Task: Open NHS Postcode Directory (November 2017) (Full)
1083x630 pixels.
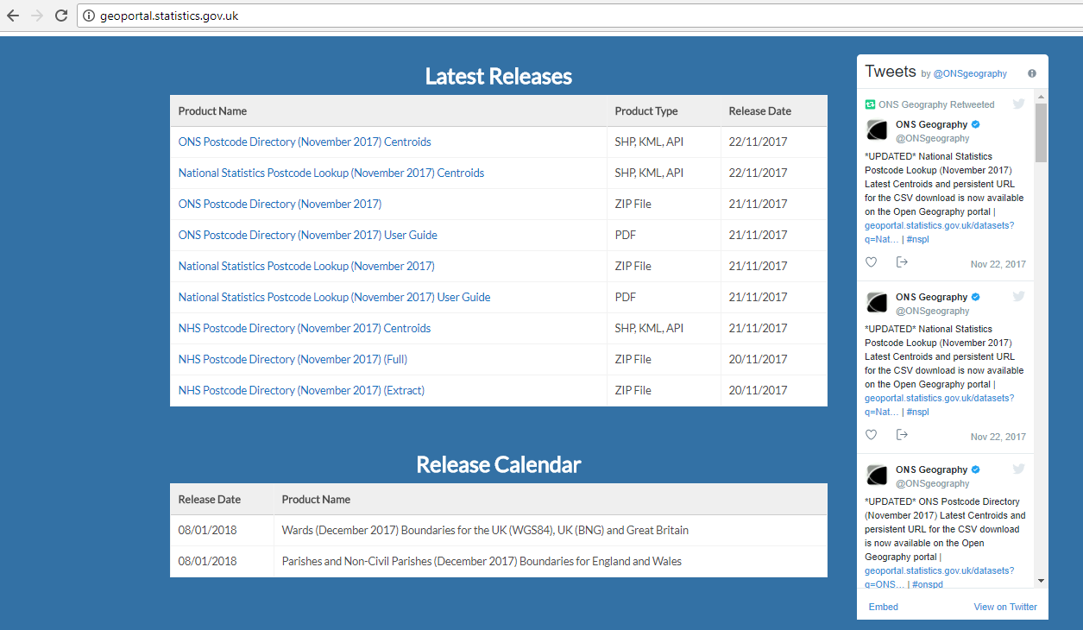Action: (x=293, y=359)
